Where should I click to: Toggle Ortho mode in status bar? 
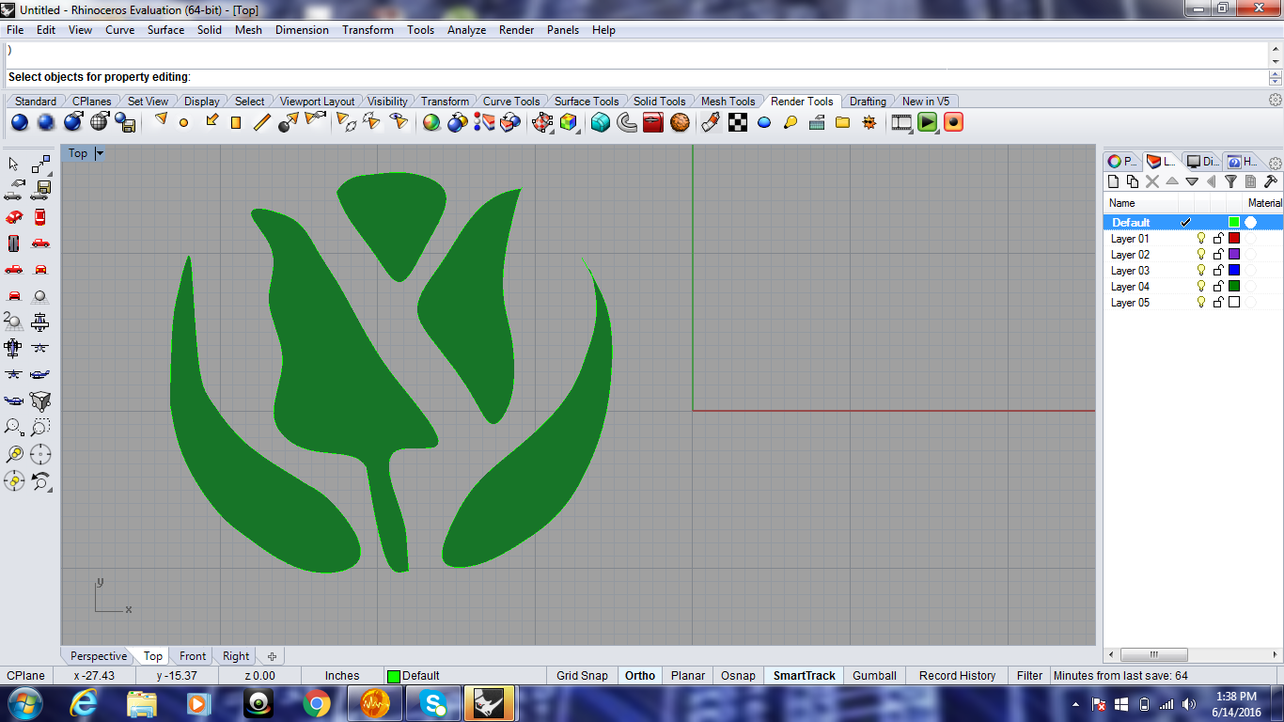pyautogui.click(x=640, y=675)
